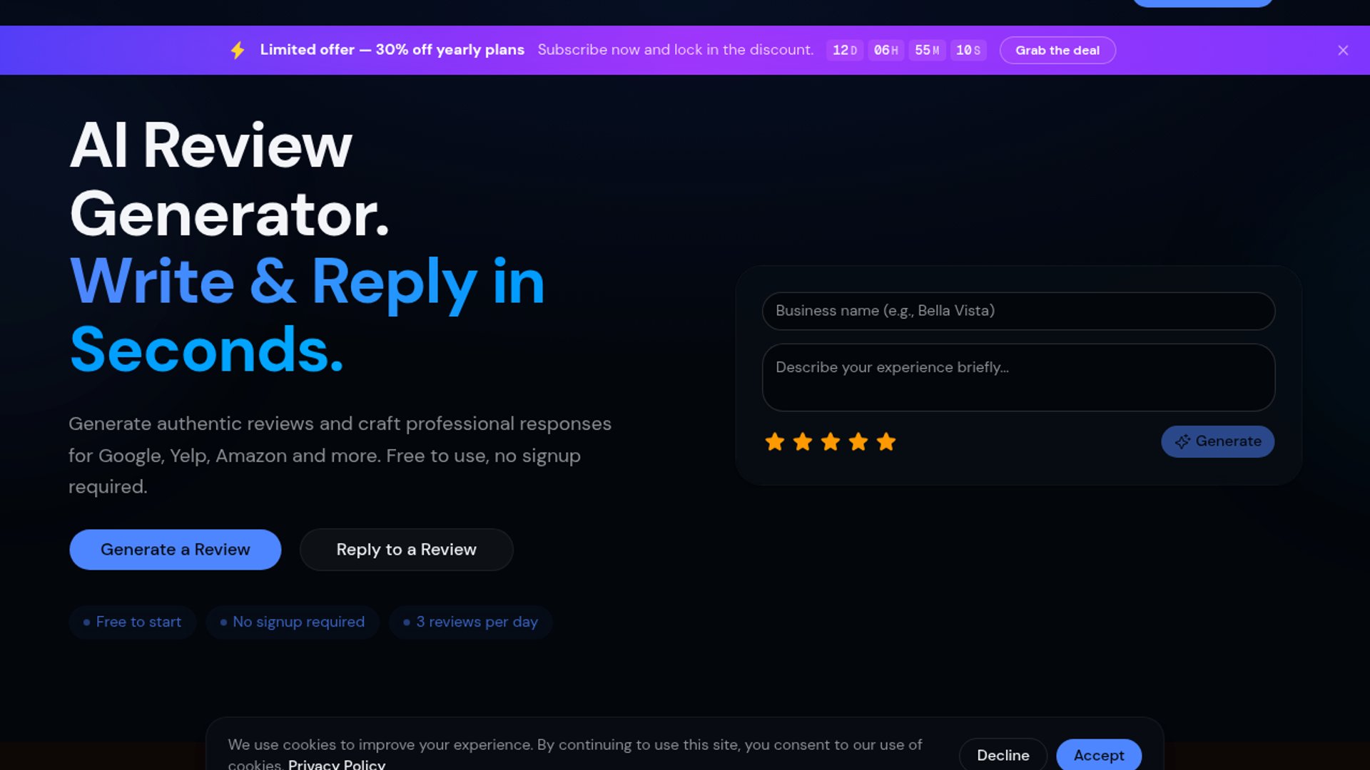Set rating to five stars

[x=886, y=442]
